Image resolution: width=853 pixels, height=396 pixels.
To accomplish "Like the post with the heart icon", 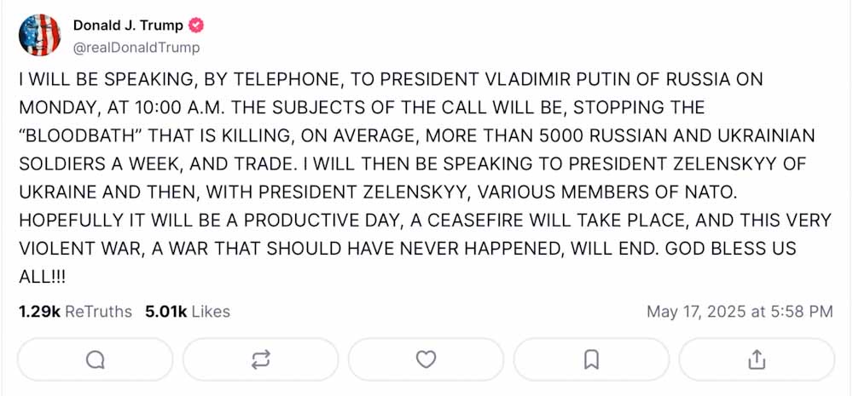I will point(426,360).
